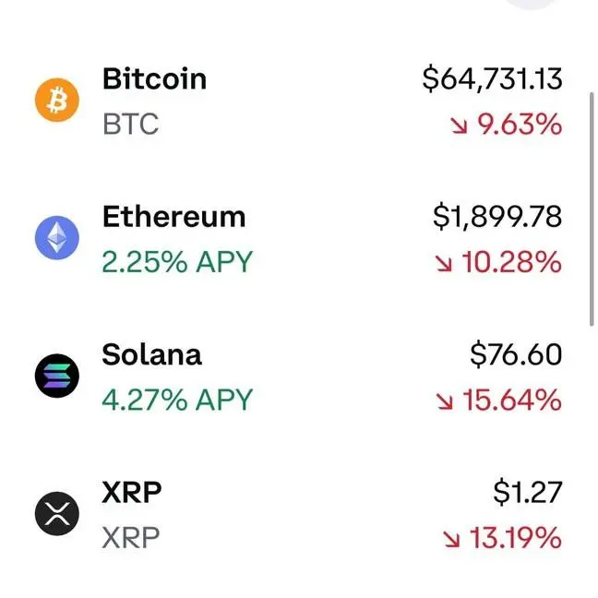Click Ethereum's red down-arrow trend icon
Screen dimensions: 598x598
444,263
